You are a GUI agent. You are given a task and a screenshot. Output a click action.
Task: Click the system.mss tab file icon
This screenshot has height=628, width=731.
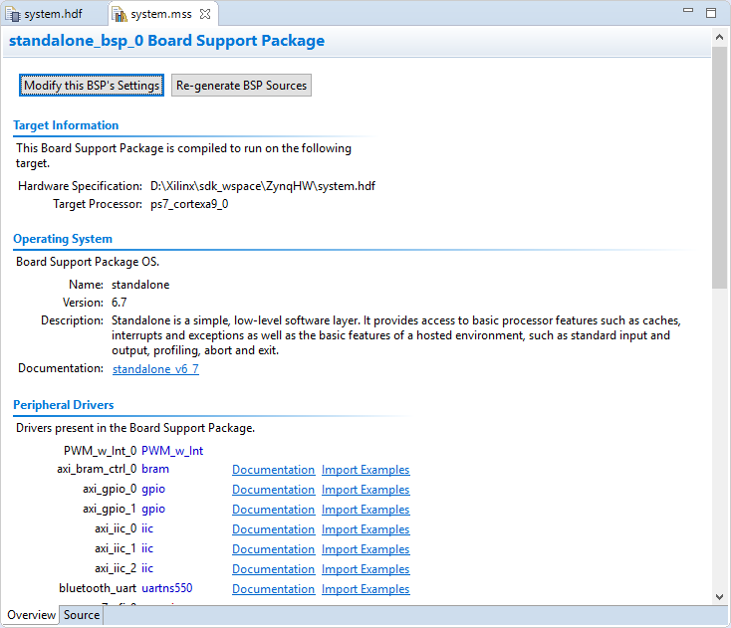pos(120,15)
